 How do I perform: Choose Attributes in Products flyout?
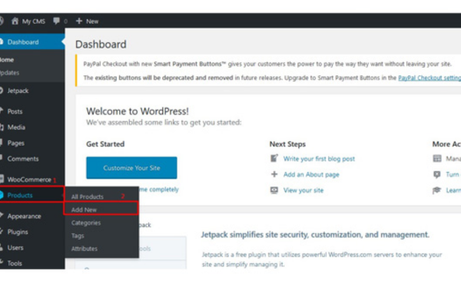point(84,249)
